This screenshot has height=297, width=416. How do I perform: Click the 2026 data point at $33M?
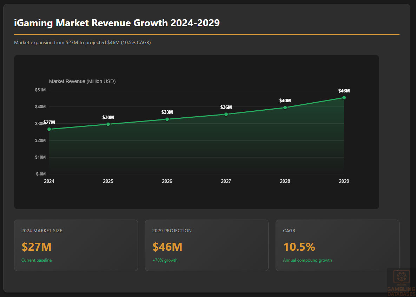point(167,119)
